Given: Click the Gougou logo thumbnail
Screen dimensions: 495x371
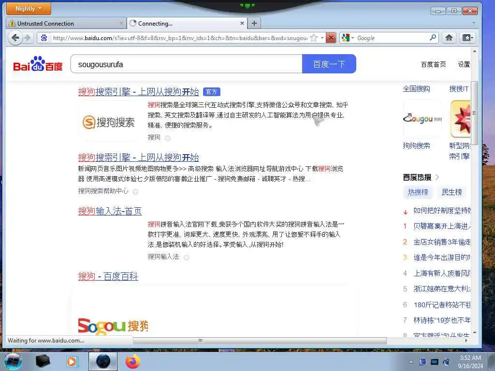Looking at the screenshot, I should click(x=422, y=119).
